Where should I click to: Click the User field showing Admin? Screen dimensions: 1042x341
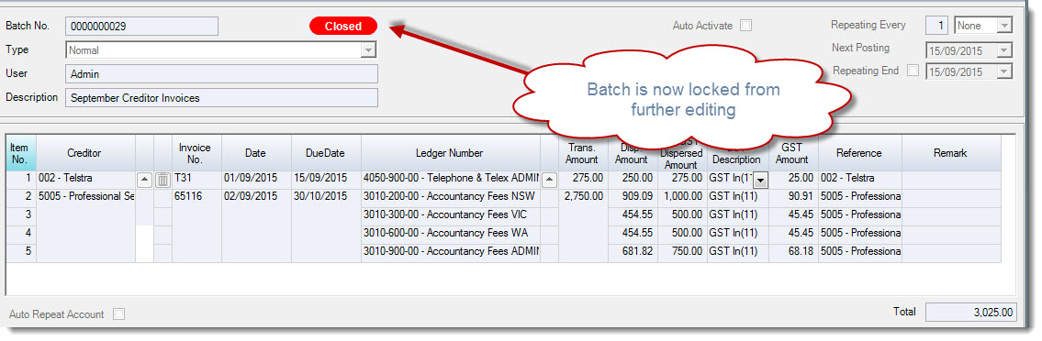pos(221,73)
